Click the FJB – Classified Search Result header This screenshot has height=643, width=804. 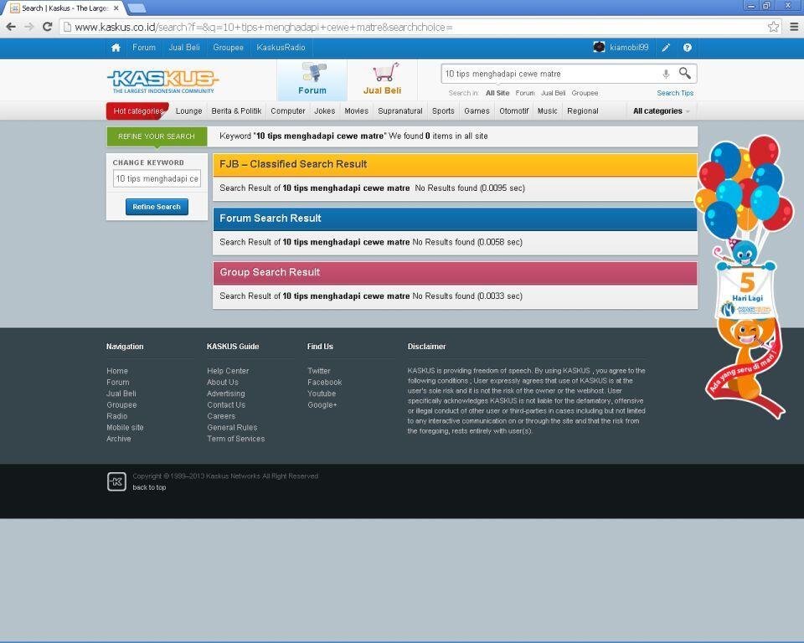coord(456,165)
